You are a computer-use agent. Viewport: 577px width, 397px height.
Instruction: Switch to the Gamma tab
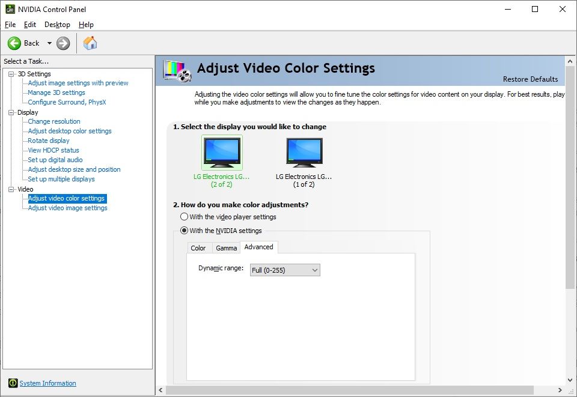(x=227, y=248)
